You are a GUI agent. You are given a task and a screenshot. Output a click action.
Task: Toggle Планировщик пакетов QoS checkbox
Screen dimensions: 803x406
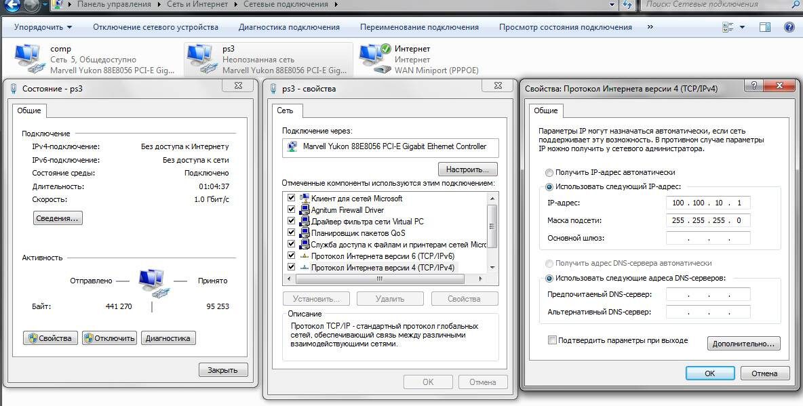292,232
